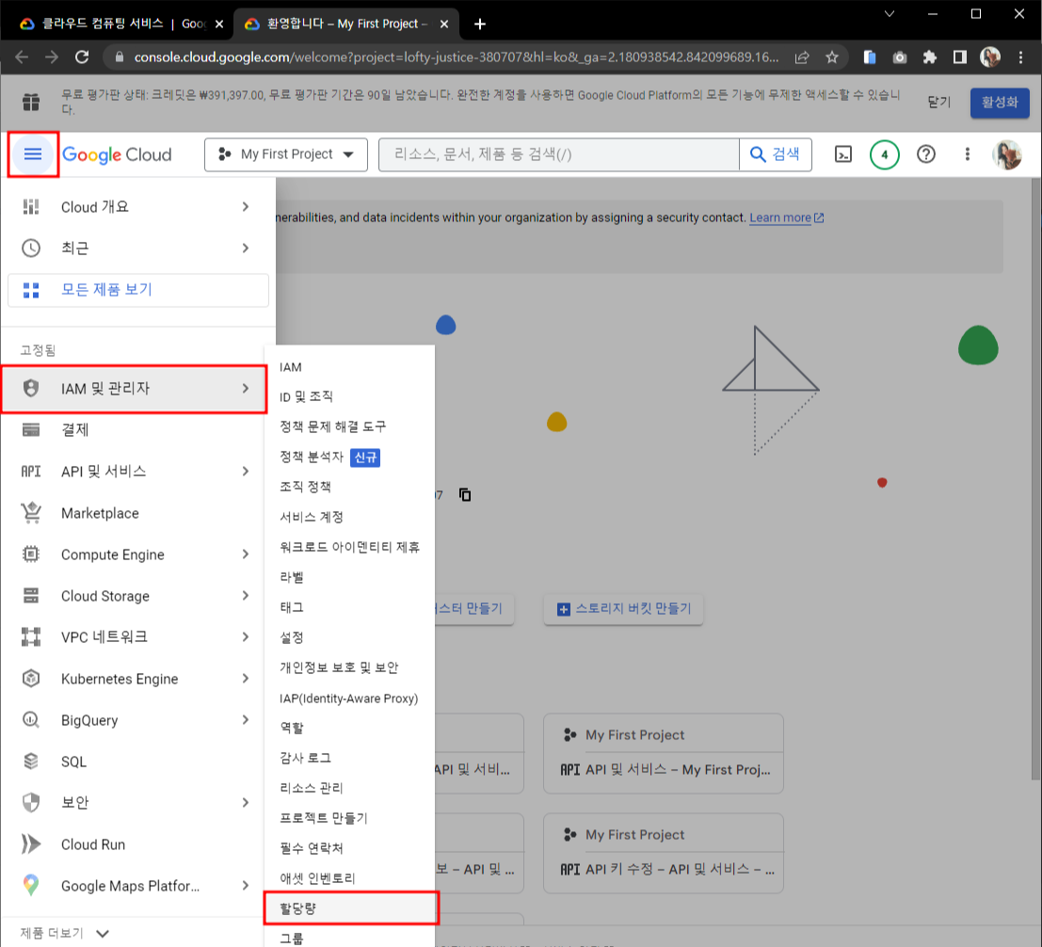Open notifications badge showing 4

[884, 154]
